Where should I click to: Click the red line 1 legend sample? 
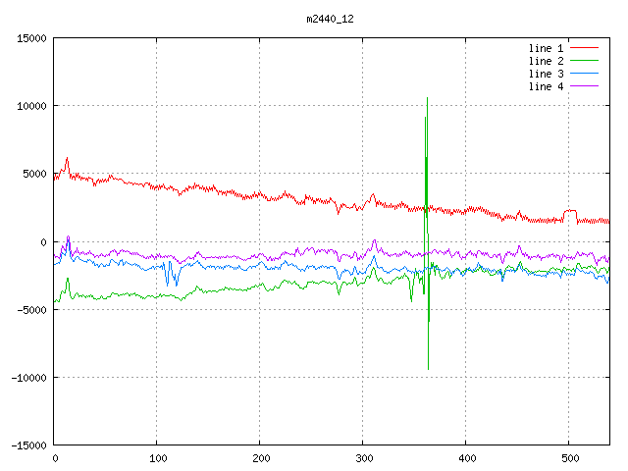tap(584, 48)
